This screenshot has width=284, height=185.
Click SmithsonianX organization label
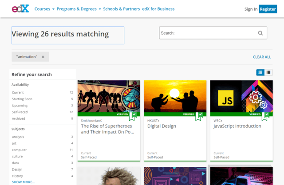[91, 121]
